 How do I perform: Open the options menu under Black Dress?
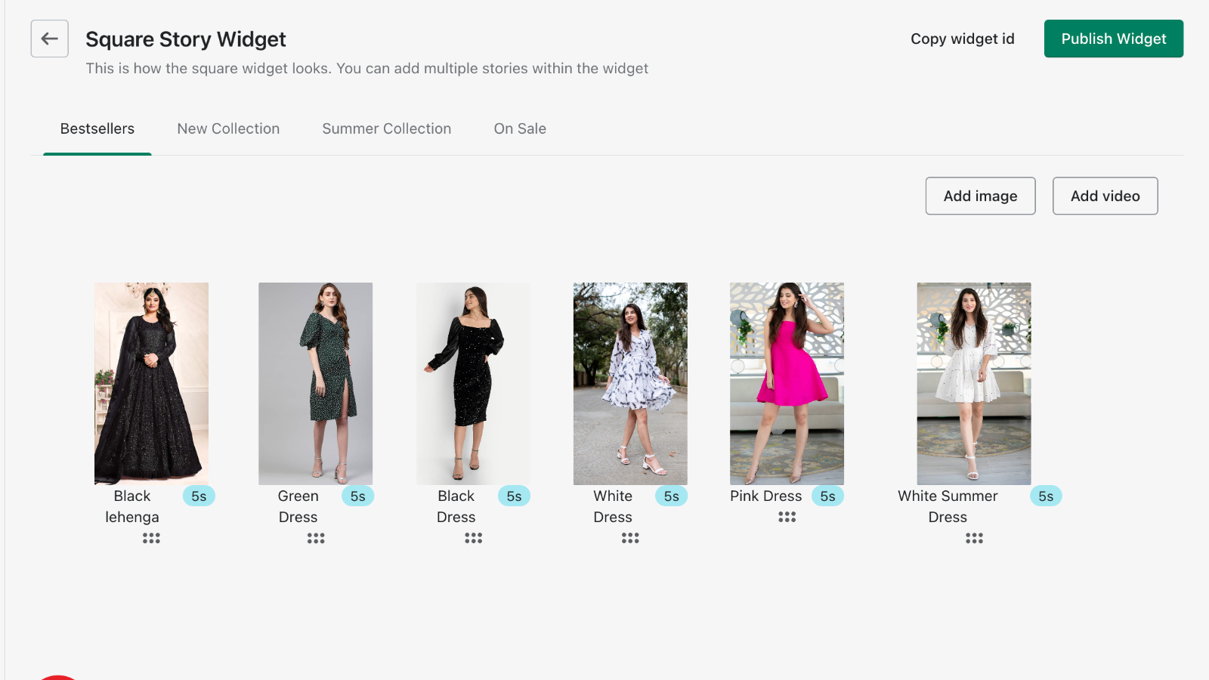[x=473, y=538]
